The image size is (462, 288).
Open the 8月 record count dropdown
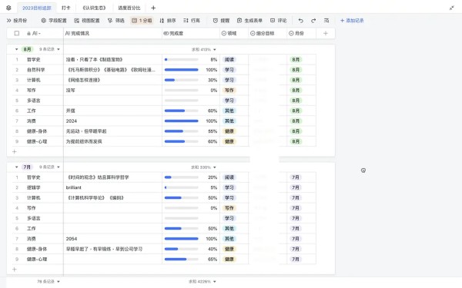(x=49, y=49)
